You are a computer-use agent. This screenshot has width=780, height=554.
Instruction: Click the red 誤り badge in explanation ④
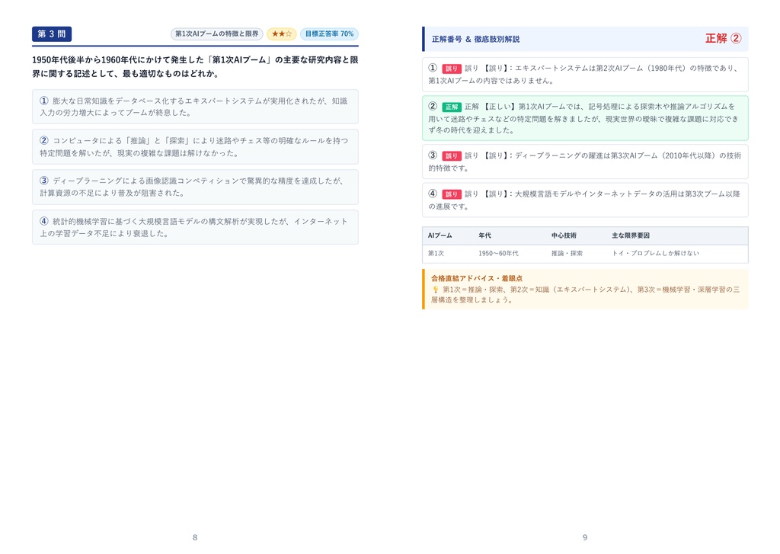pos(452,194)
